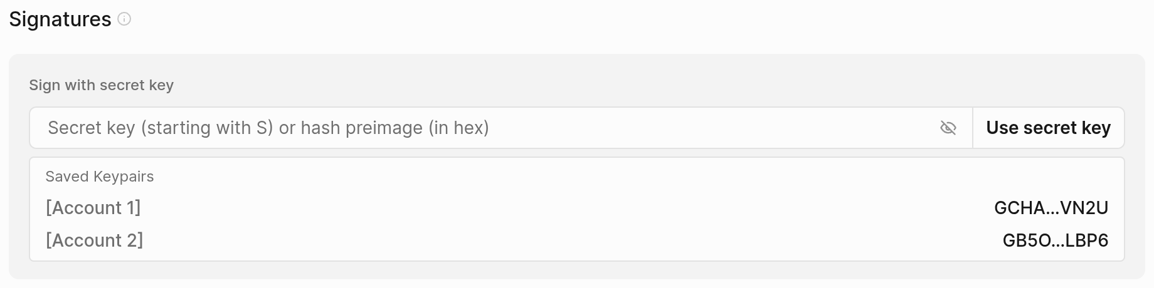Click the GB5O...LBP6 public key
The height and width of the screenshot is (288, 1154).
[1055, 240]
